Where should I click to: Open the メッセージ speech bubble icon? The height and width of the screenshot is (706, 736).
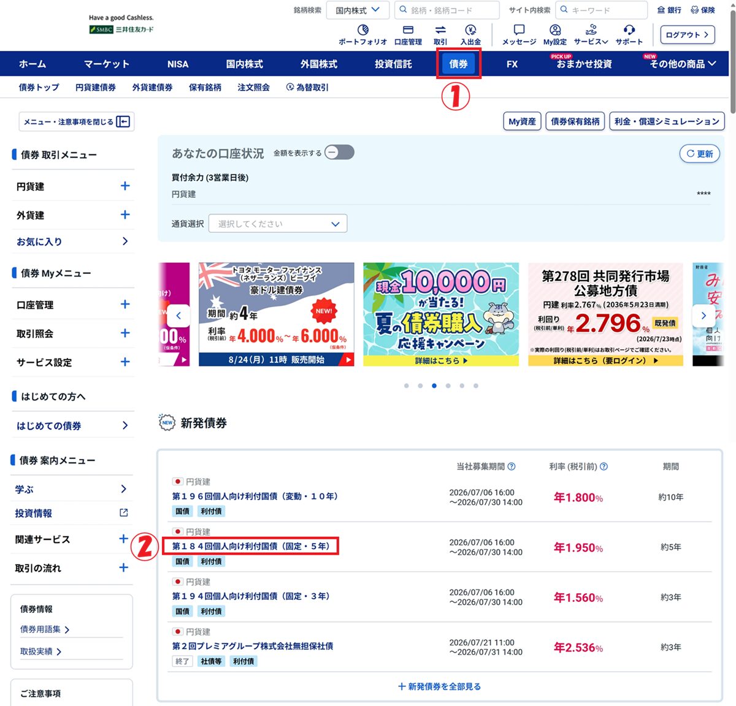pos(519,29)
